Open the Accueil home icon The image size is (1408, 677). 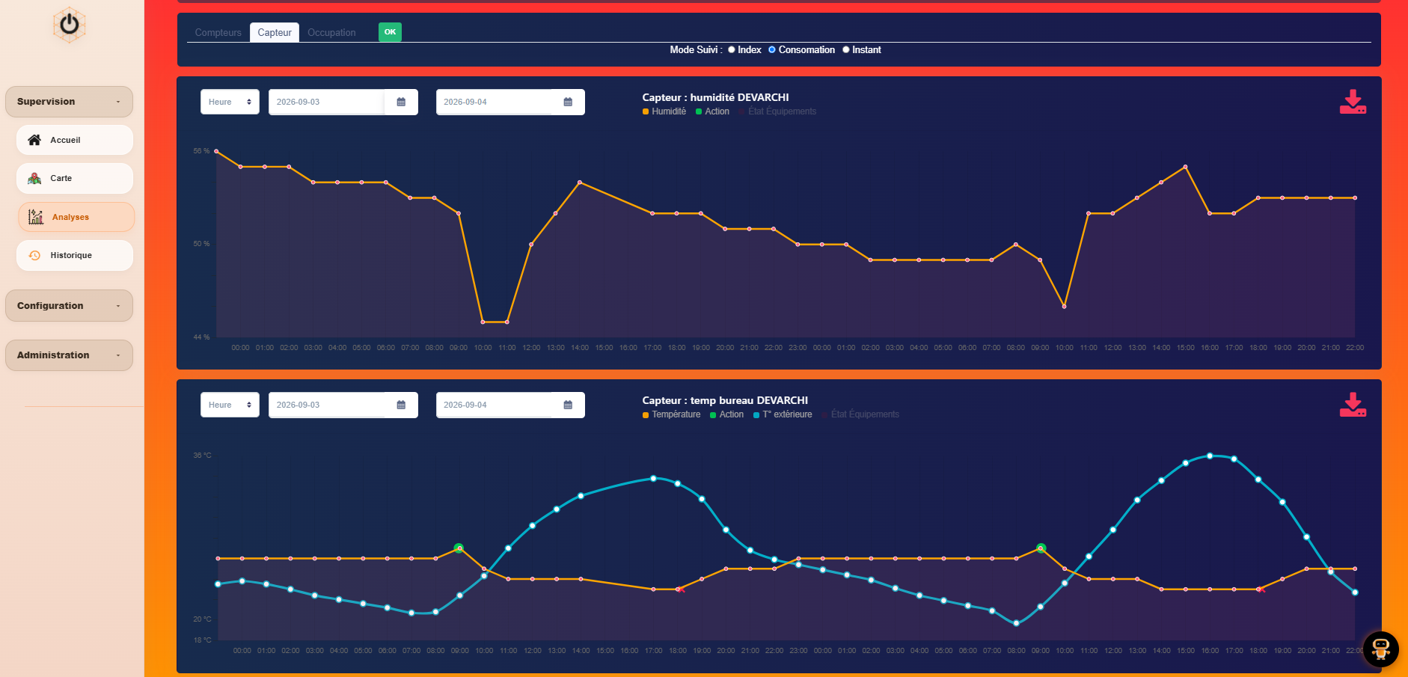[34, 140]
